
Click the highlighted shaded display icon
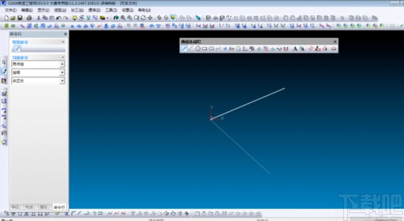click(173, 18)
